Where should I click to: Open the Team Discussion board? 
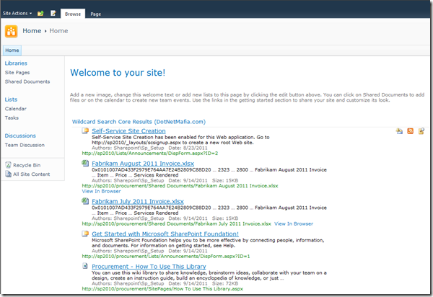coord(25,145)
